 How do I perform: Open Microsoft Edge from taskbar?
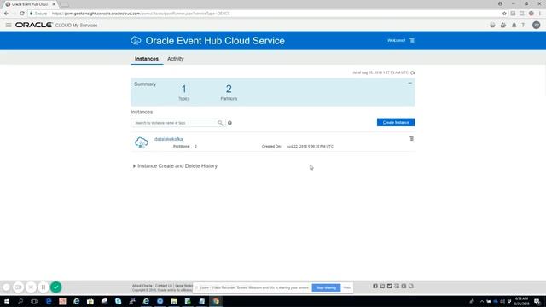[49, 301]
